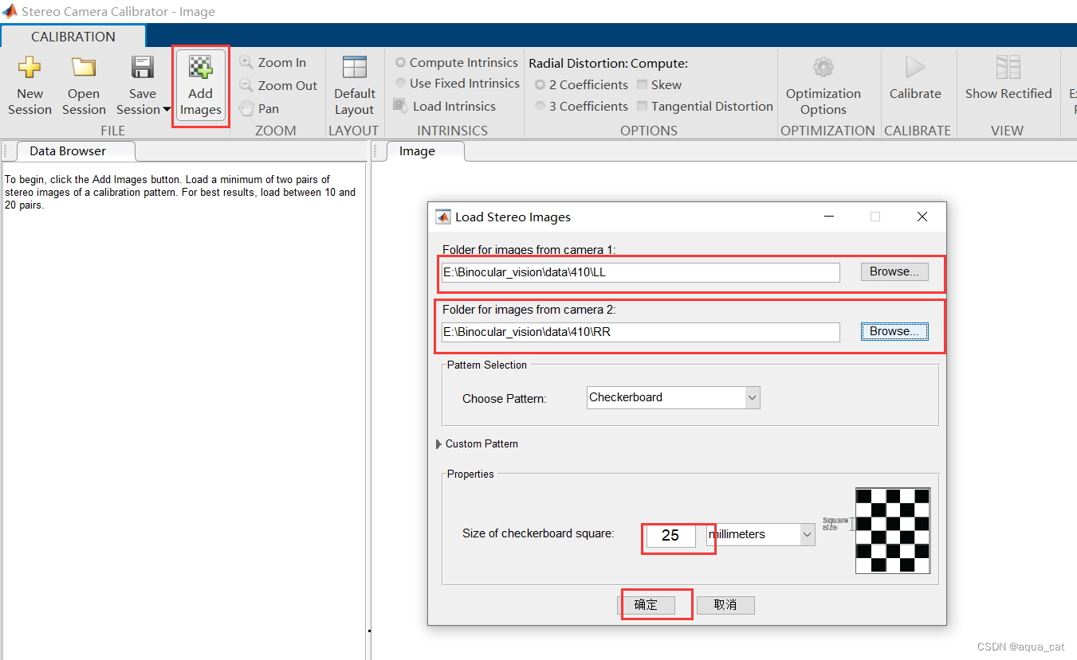Enable Tangential Distortion checkbox
Screen dimensions: 1077x660
click(x=643, y=106)
